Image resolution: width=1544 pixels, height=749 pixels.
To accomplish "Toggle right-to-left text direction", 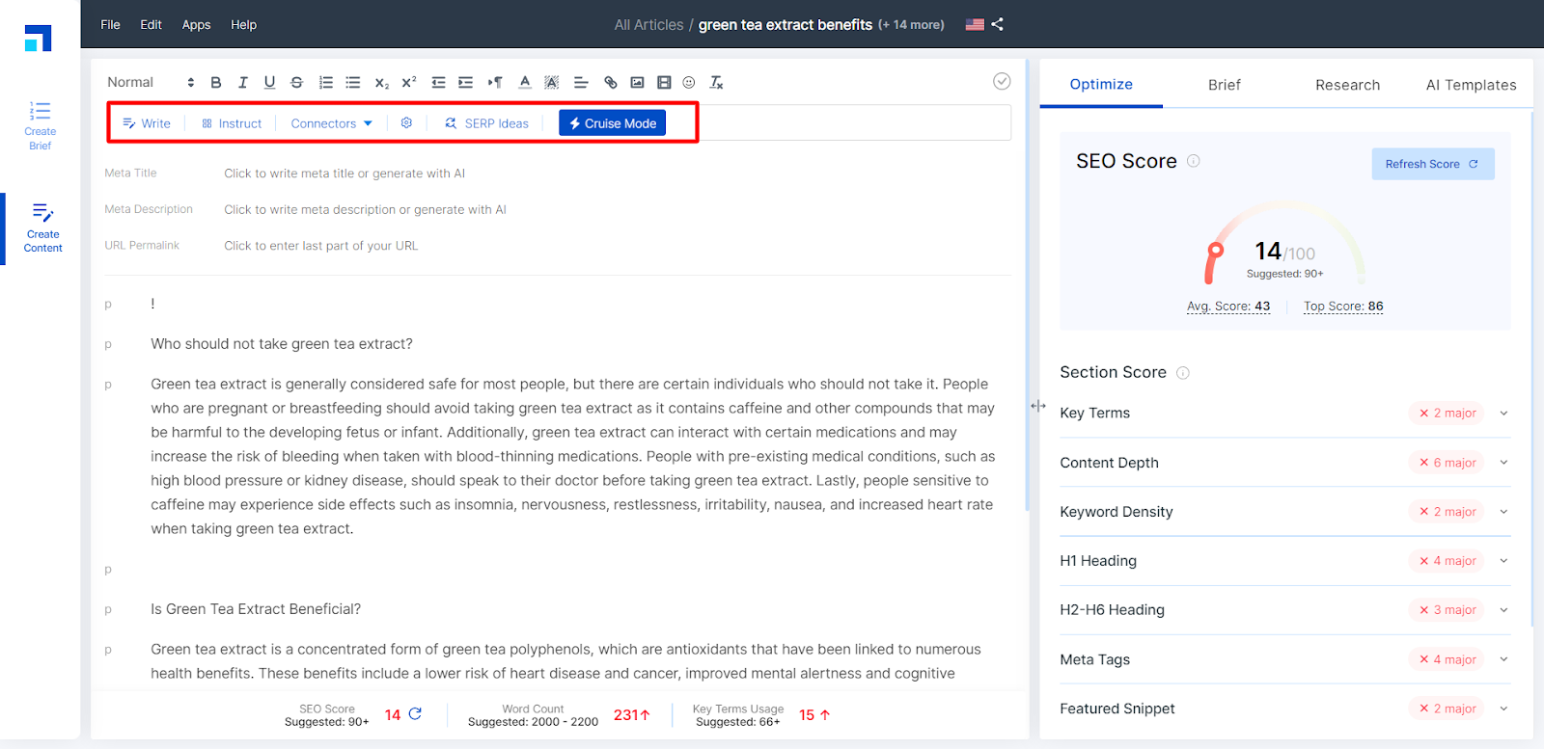I will (495, 83).
